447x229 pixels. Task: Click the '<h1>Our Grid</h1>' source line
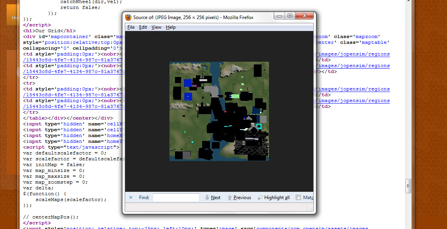pyautogui.click(x=49, y=31)
